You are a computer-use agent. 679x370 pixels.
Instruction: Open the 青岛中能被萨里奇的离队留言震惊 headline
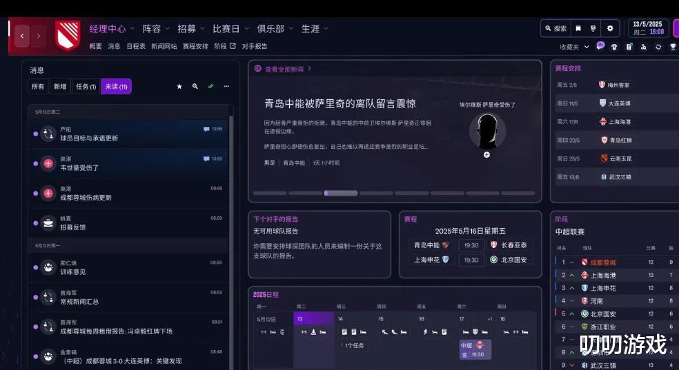tap(340, 103)
